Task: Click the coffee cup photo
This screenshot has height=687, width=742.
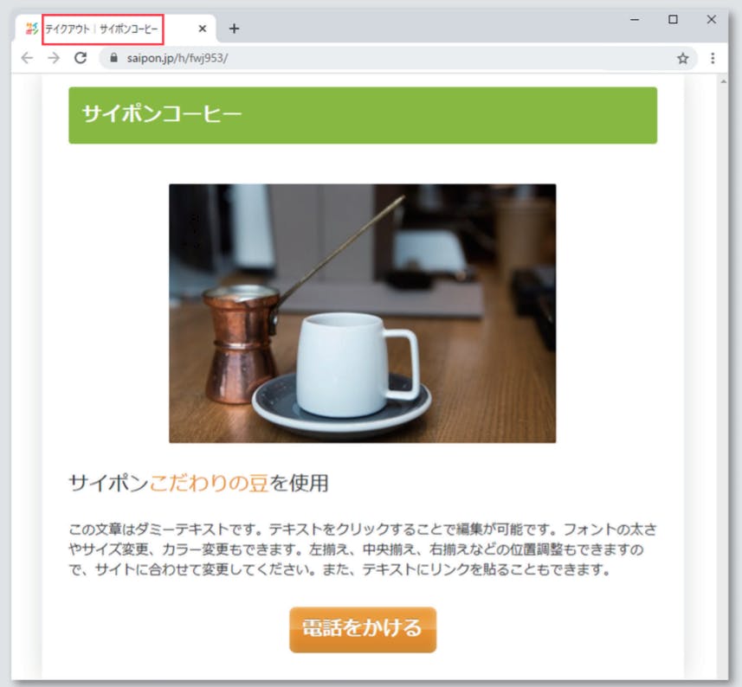Action: coord(363,311)
